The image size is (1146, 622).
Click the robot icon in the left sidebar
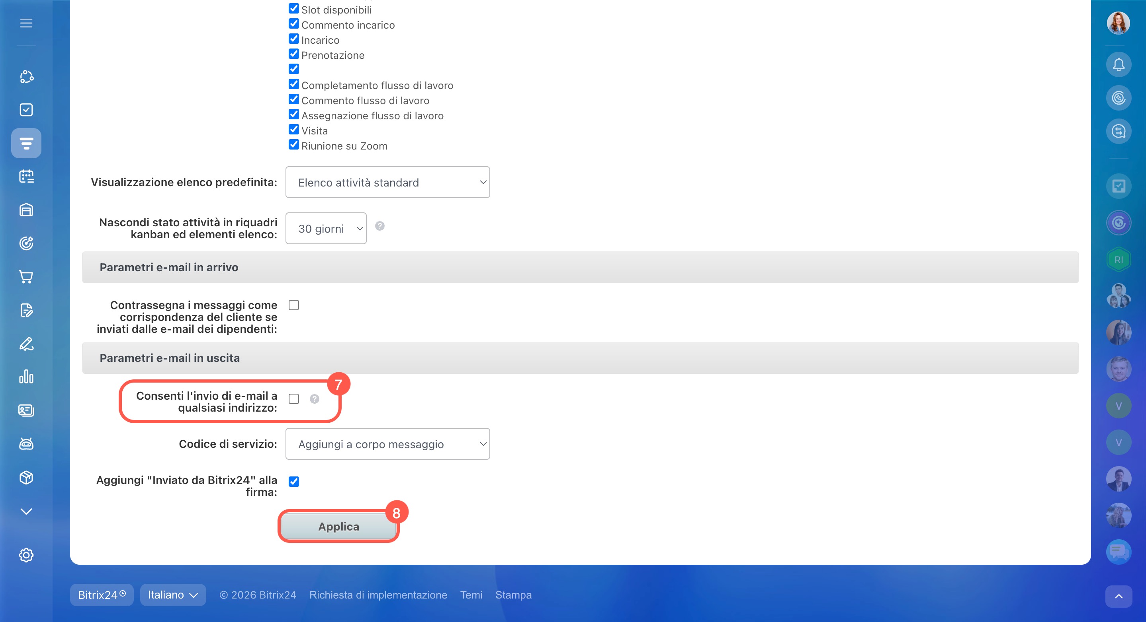[x=26, y=444]
